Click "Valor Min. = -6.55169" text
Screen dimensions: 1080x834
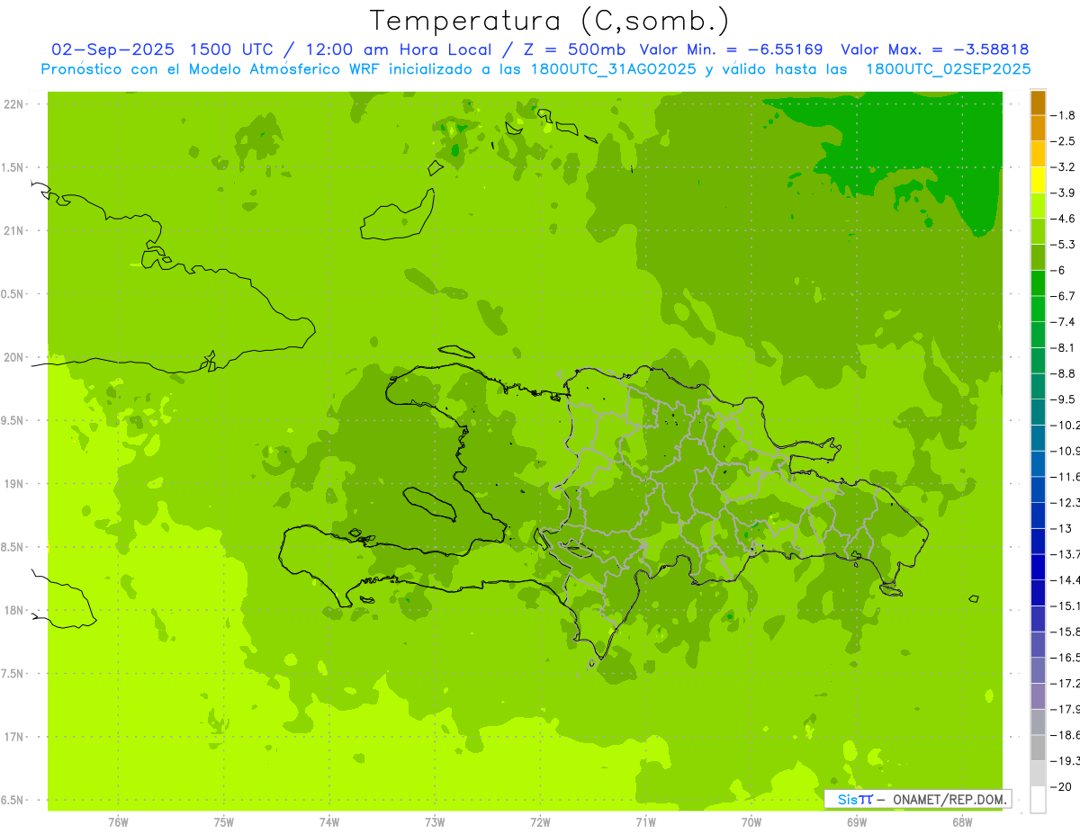731,49
